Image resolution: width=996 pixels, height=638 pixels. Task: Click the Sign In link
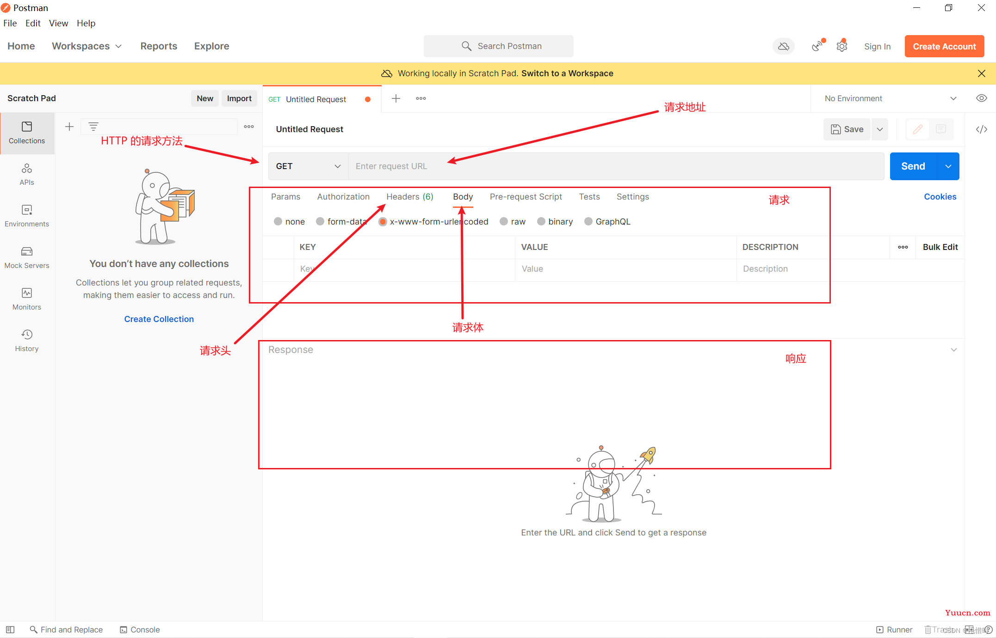pyautogui.click(x=877, y=46)
